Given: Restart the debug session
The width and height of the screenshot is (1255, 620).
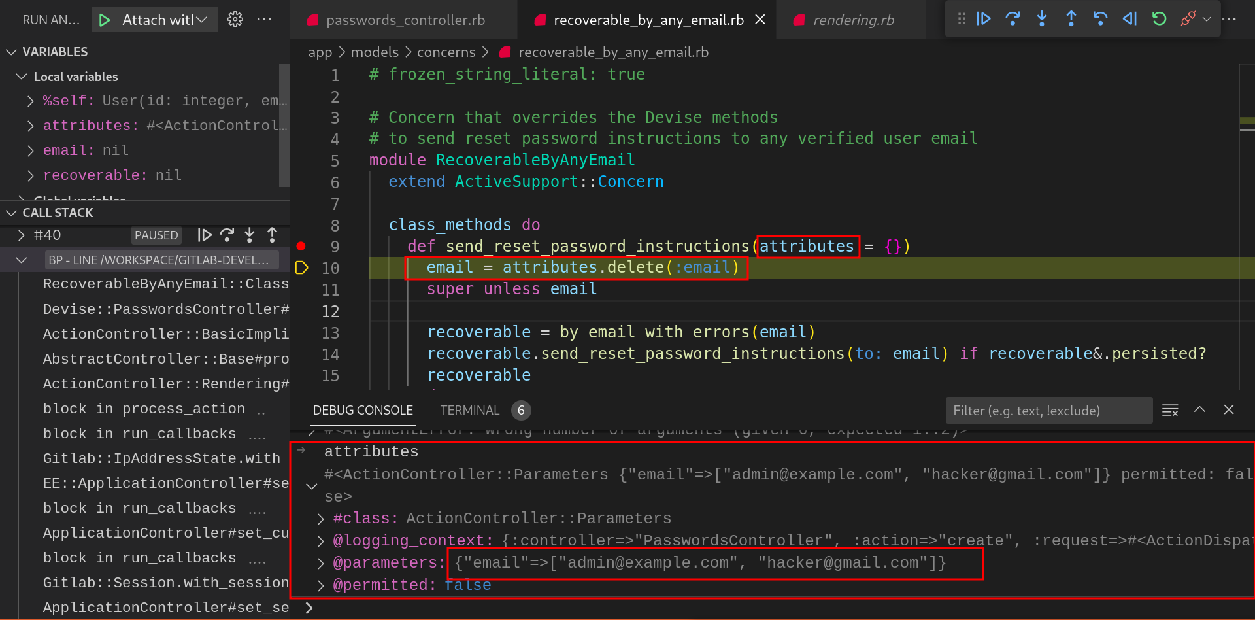Looking at the screenshot, I should (x=1159, y=19).
